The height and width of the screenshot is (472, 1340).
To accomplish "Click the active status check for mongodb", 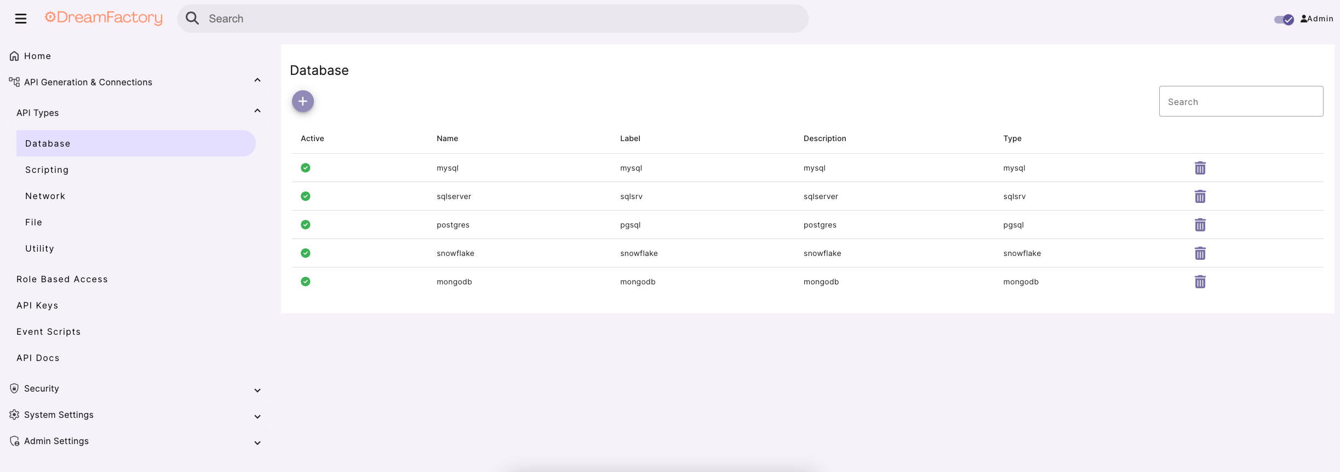I will point(306,282).
